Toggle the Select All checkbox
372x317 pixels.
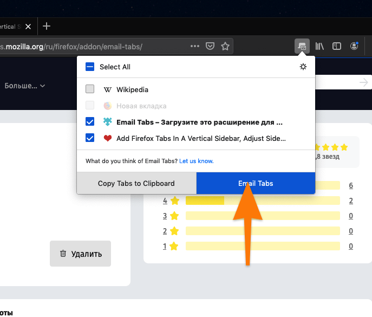tap(90, 67)
